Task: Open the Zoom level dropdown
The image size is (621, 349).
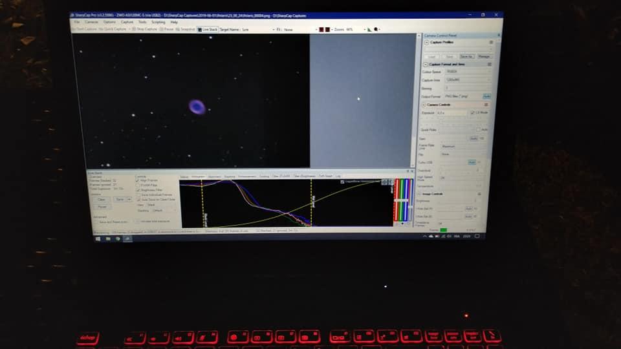Action: (356, 30)
